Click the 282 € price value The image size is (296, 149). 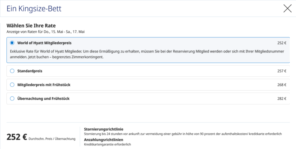[x=282, y=99]
